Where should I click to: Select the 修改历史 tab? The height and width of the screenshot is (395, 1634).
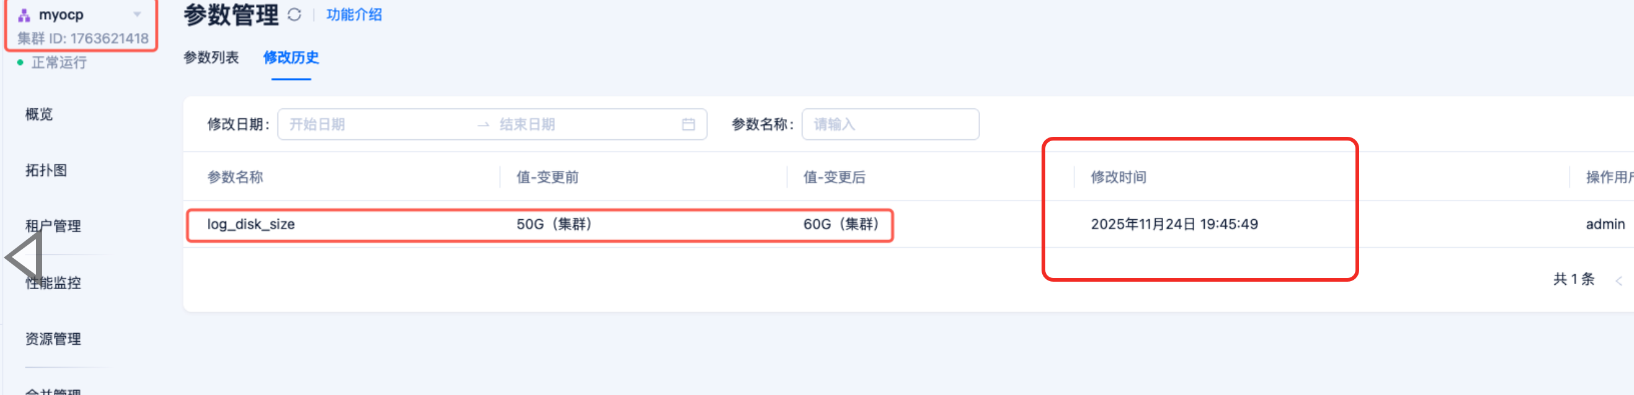pos(291,58)
